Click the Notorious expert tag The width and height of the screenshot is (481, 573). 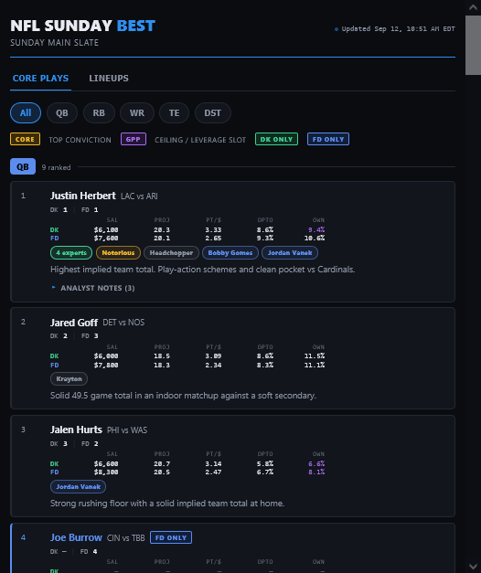click(x=118, y=252)
